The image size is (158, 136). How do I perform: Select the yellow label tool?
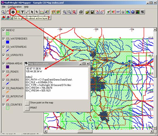(x=18, y=12)
